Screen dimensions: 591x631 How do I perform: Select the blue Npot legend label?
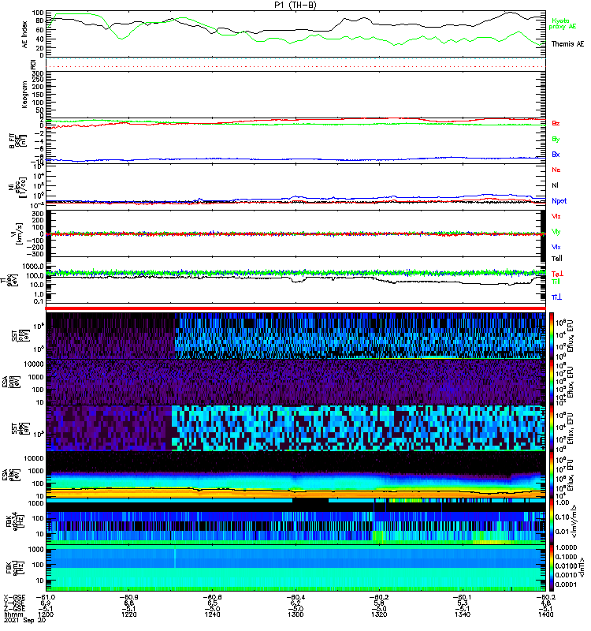(559, 201)
